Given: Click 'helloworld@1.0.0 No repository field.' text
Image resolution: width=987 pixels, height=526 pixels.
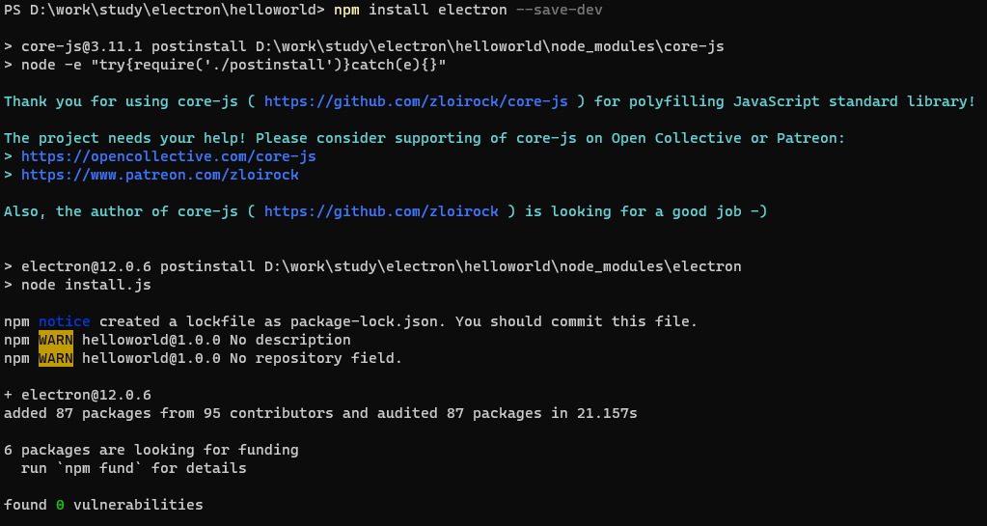Looking at the screenshot, I should click(242, 358).
